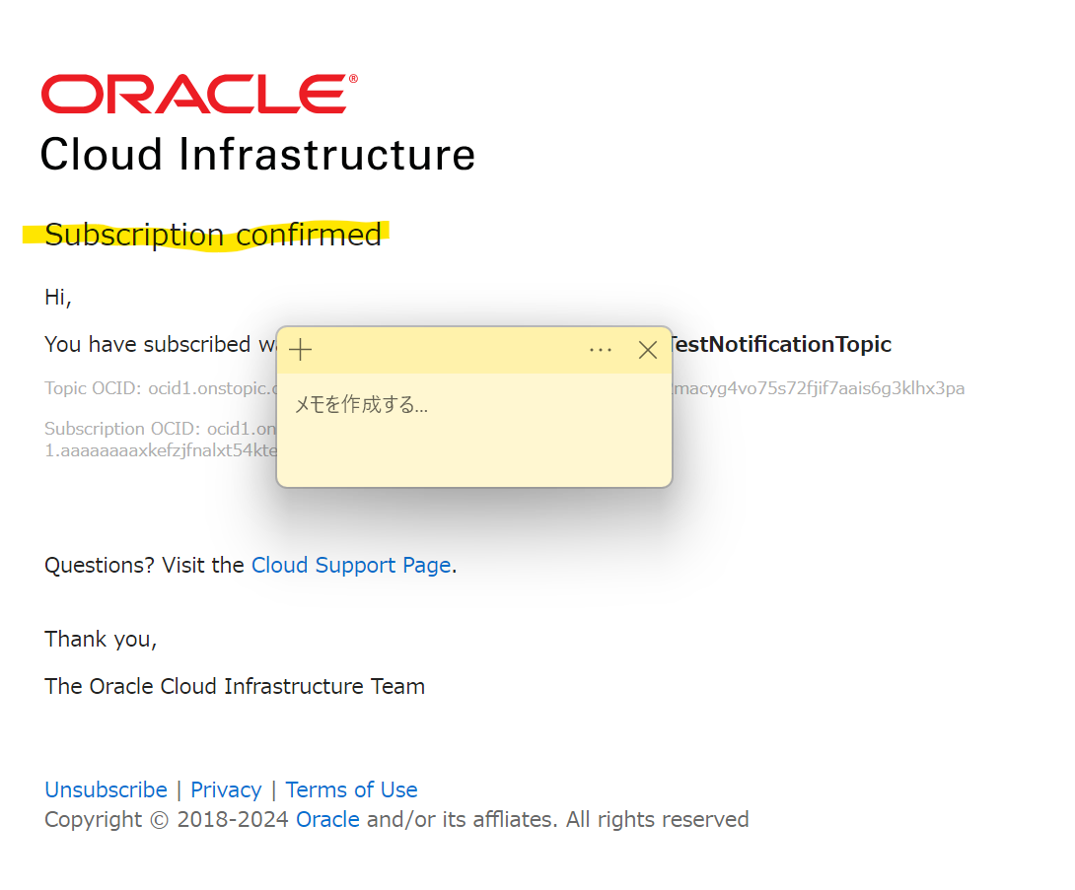Click the Unsubscribe link
This screenshot has width=1075, height=890.
pyautogui.click(x=107, y=790)
